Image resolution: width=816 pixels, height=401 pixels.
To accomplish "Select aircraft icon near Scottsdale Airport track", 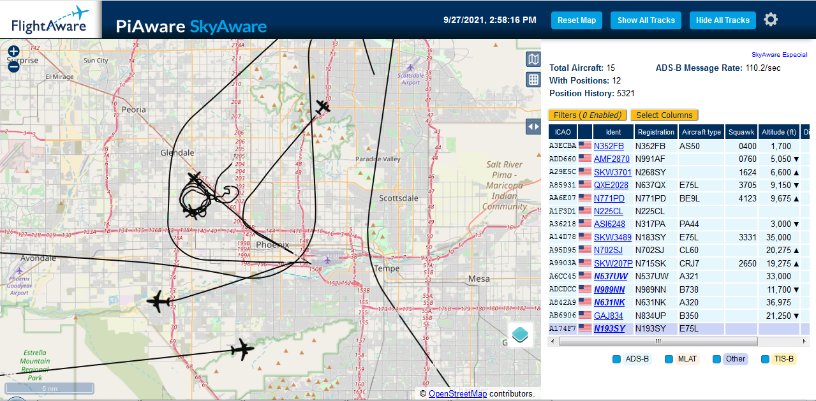I will (323, 107).
